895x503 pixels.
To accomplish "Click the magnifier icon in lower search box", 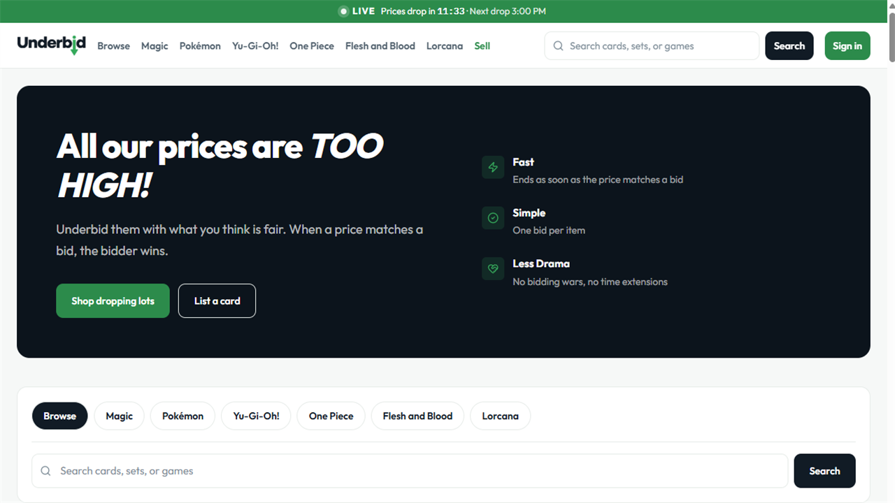I will coord(45,471).
